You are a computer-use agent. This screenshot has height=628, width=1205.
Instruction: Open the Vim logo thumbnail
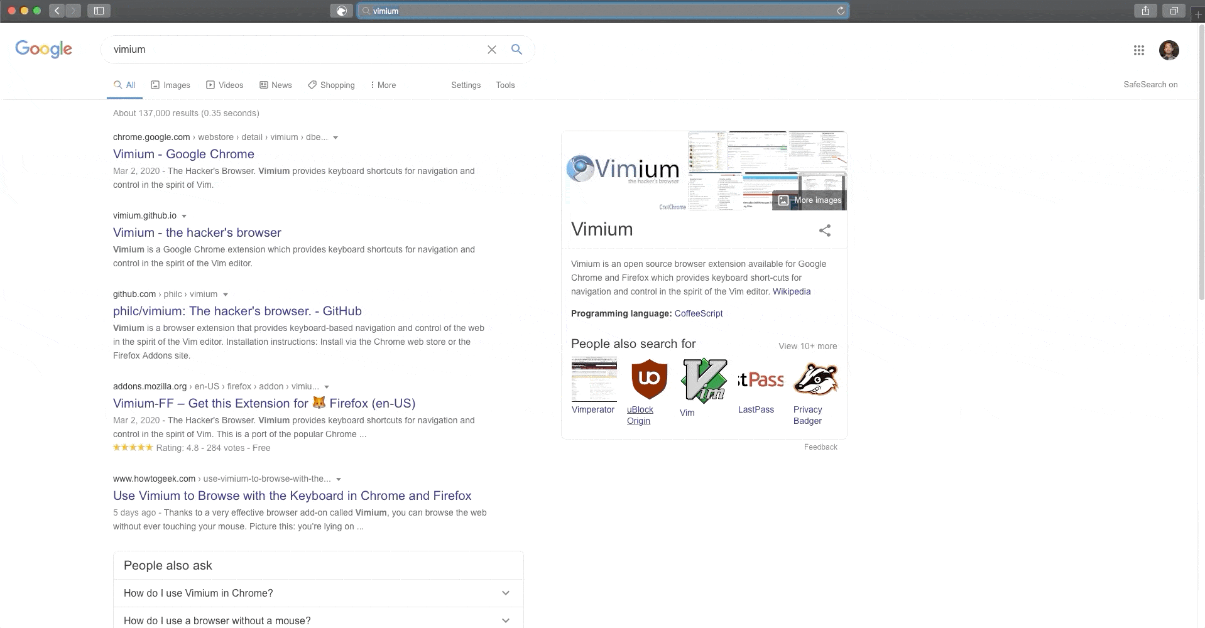pos(704,379)
